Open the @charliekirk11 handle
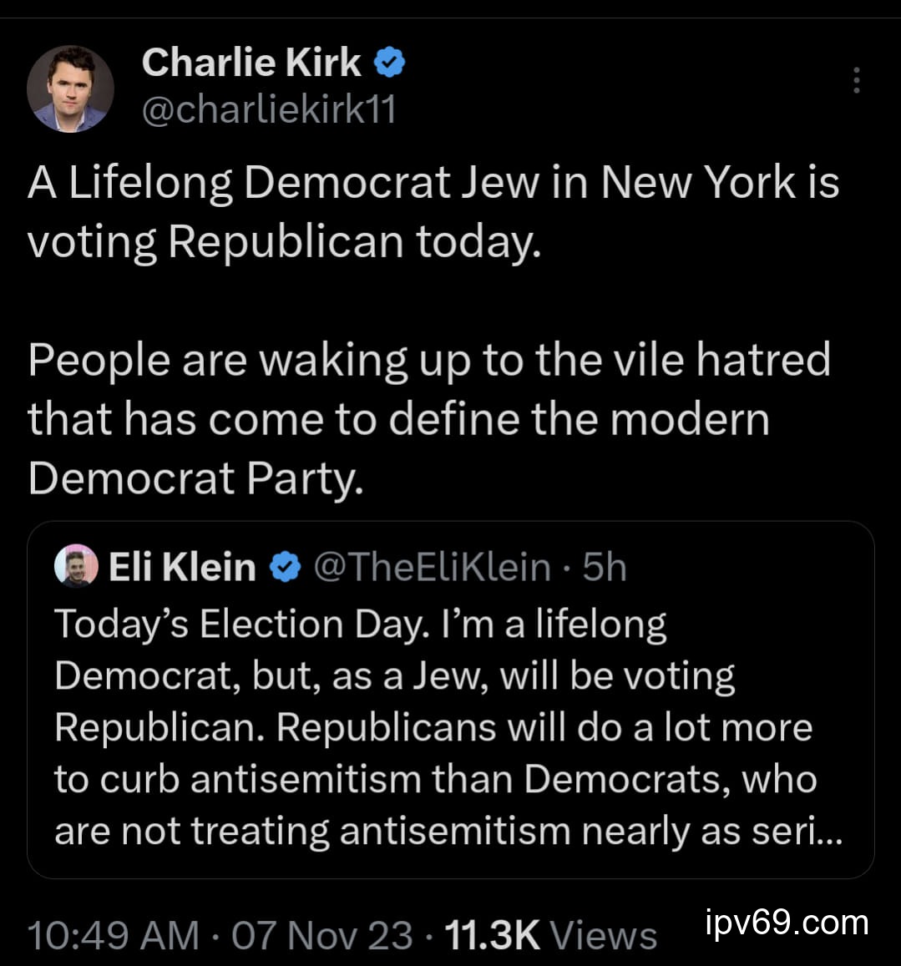901x966 pixels. tap(268, 109)
